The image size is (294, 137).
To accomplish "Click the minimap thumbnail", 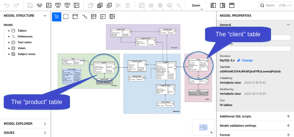I will (x=203, y=127).
